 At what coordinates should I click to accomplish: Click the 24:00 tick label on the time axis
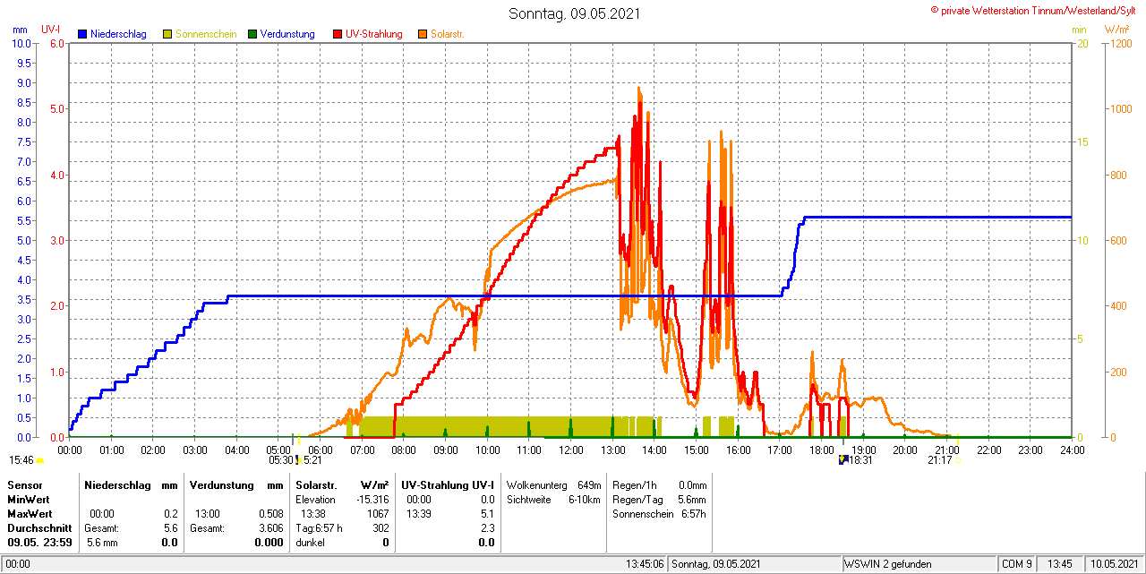[1072, 450]
